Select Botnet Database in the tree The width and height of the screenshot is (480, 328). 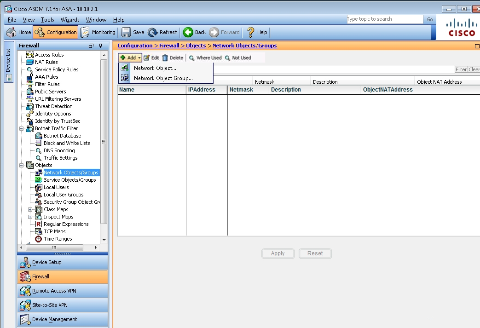(x=62, y=136)
